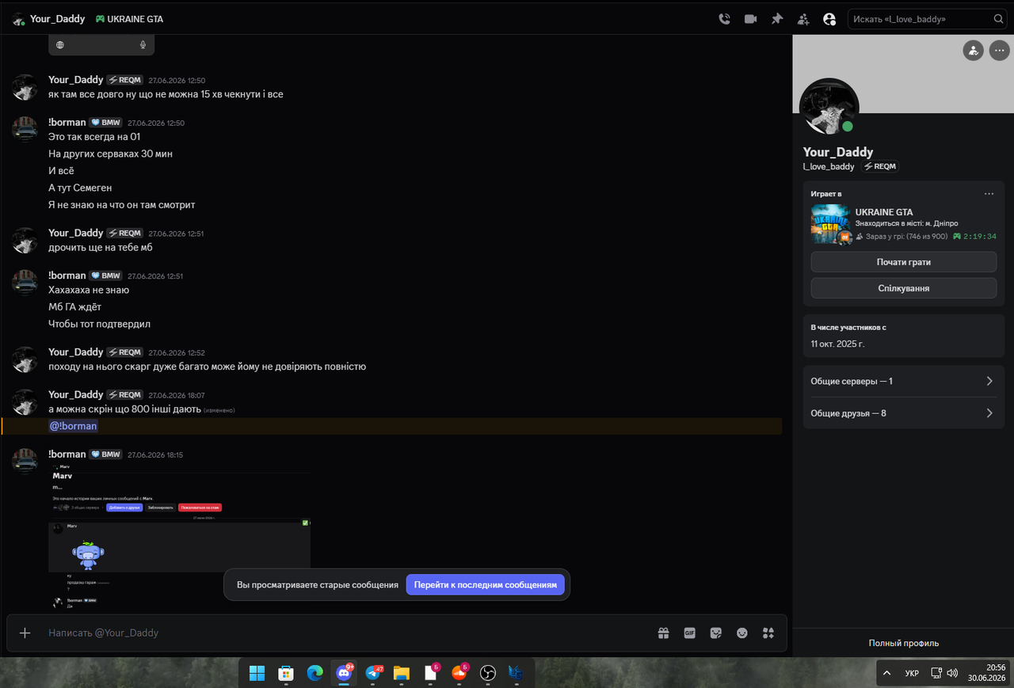This screenshot has height=688, width=1014.
Task: Open the emoji picker
Action: pos(742,633)
